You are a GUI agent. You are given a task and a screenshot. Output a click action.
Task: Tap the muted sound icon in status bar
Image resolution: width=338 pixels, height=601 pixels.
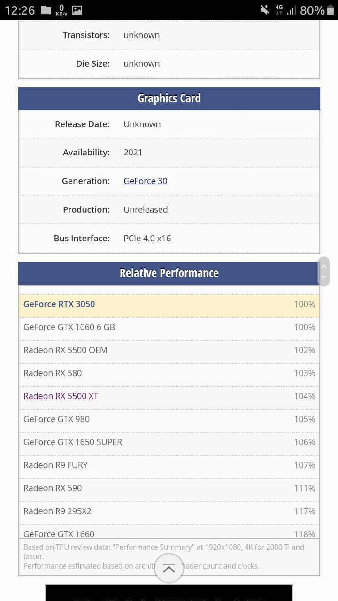coord(265,10)
